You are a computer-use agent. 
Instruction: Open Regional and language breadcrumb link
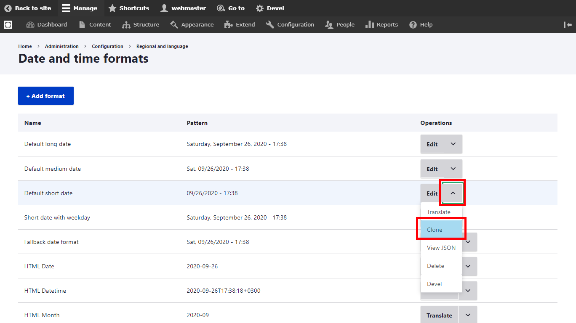click(162, 46)
